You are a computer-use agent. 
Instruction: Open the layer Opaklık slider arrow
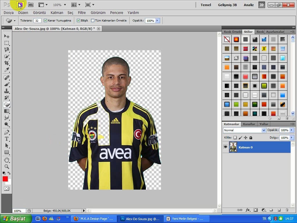tap(292, 130)
